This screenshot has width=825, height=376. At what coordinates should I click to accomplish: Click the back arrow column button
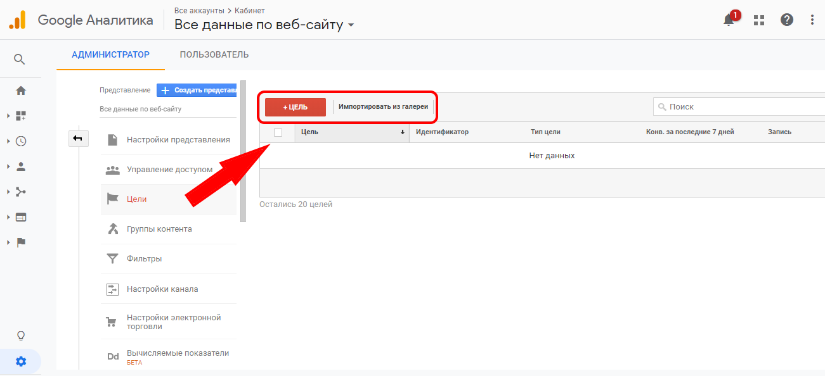(x=78, y=138)
